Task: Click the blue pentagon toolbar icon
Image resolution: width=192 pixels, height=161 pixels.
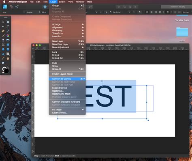Action: pyautogui.click(x=45, y=7)
